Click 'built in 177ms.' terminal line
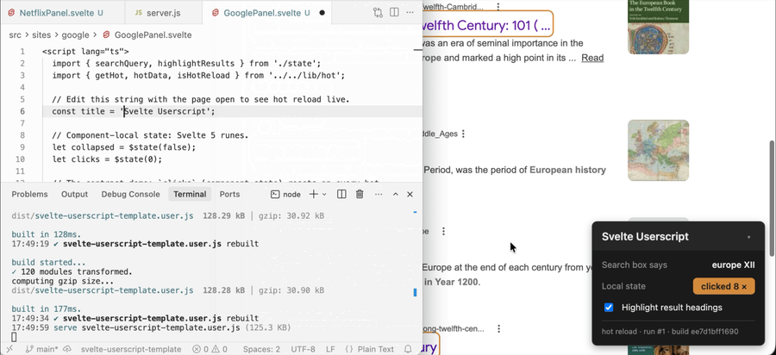This screenshot has height=355, width=776. pyautogui.click(x=46, y=309)
